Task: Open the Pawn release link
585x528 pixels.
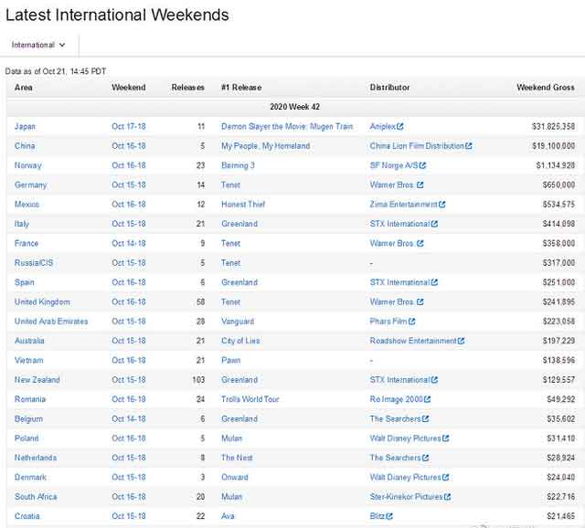Action: [x=231, y=360]
